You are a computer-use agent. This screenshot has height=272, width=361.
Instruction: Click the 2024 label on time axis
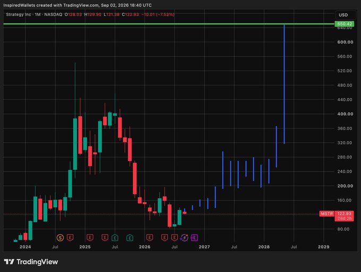[25, 247]
